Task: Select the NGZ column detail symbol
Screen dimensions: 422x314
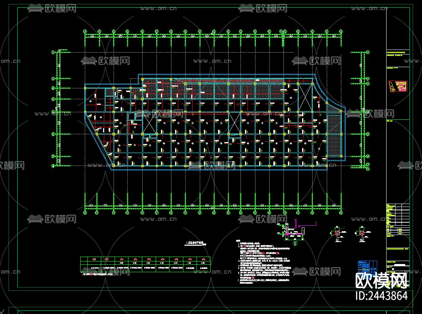Action: pyautogui.click(x=362, y=233)
